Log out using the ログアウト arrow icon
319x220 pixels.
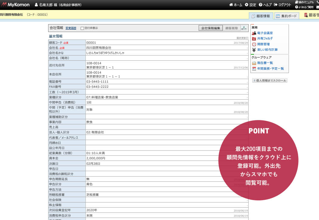pyautogui.click(x=275, y=5)
